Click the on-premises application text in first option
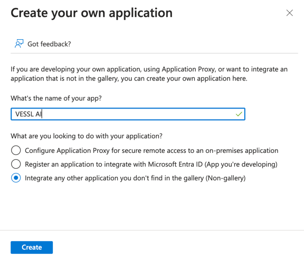Screen dimensions: 304x264 click(x=242, y=151)
